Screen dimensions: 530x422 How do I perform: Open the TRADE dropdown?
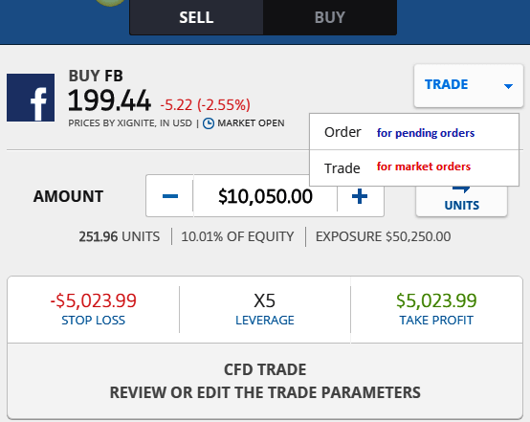(469, 85)
